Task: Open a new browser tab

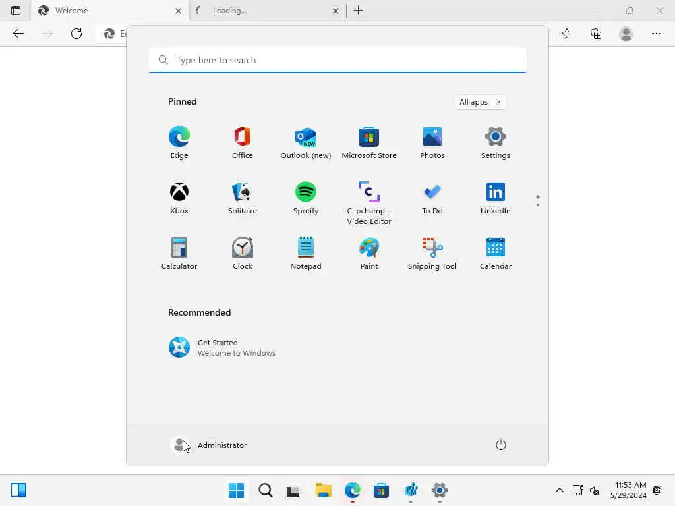Action: [x=358, y=11]
